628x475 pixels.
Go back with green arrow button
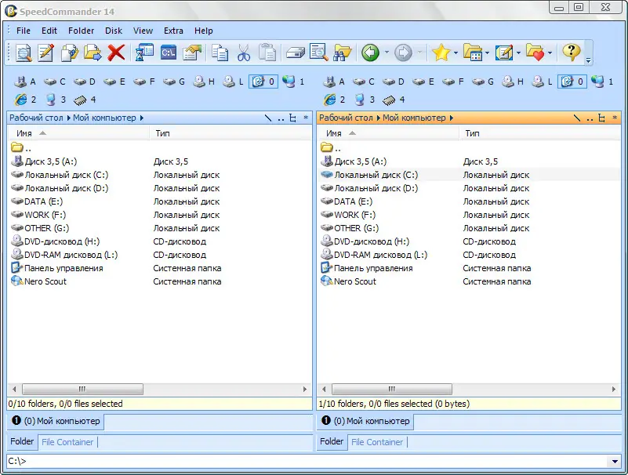(x=370, y=53)
